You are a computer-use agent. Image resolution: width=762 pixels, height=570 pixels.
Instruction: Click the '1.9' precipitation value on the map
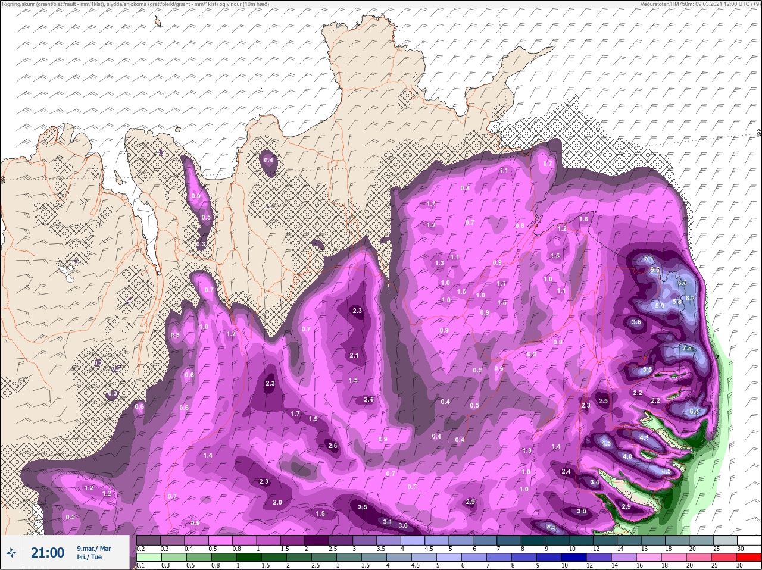(x=313, y=419)
